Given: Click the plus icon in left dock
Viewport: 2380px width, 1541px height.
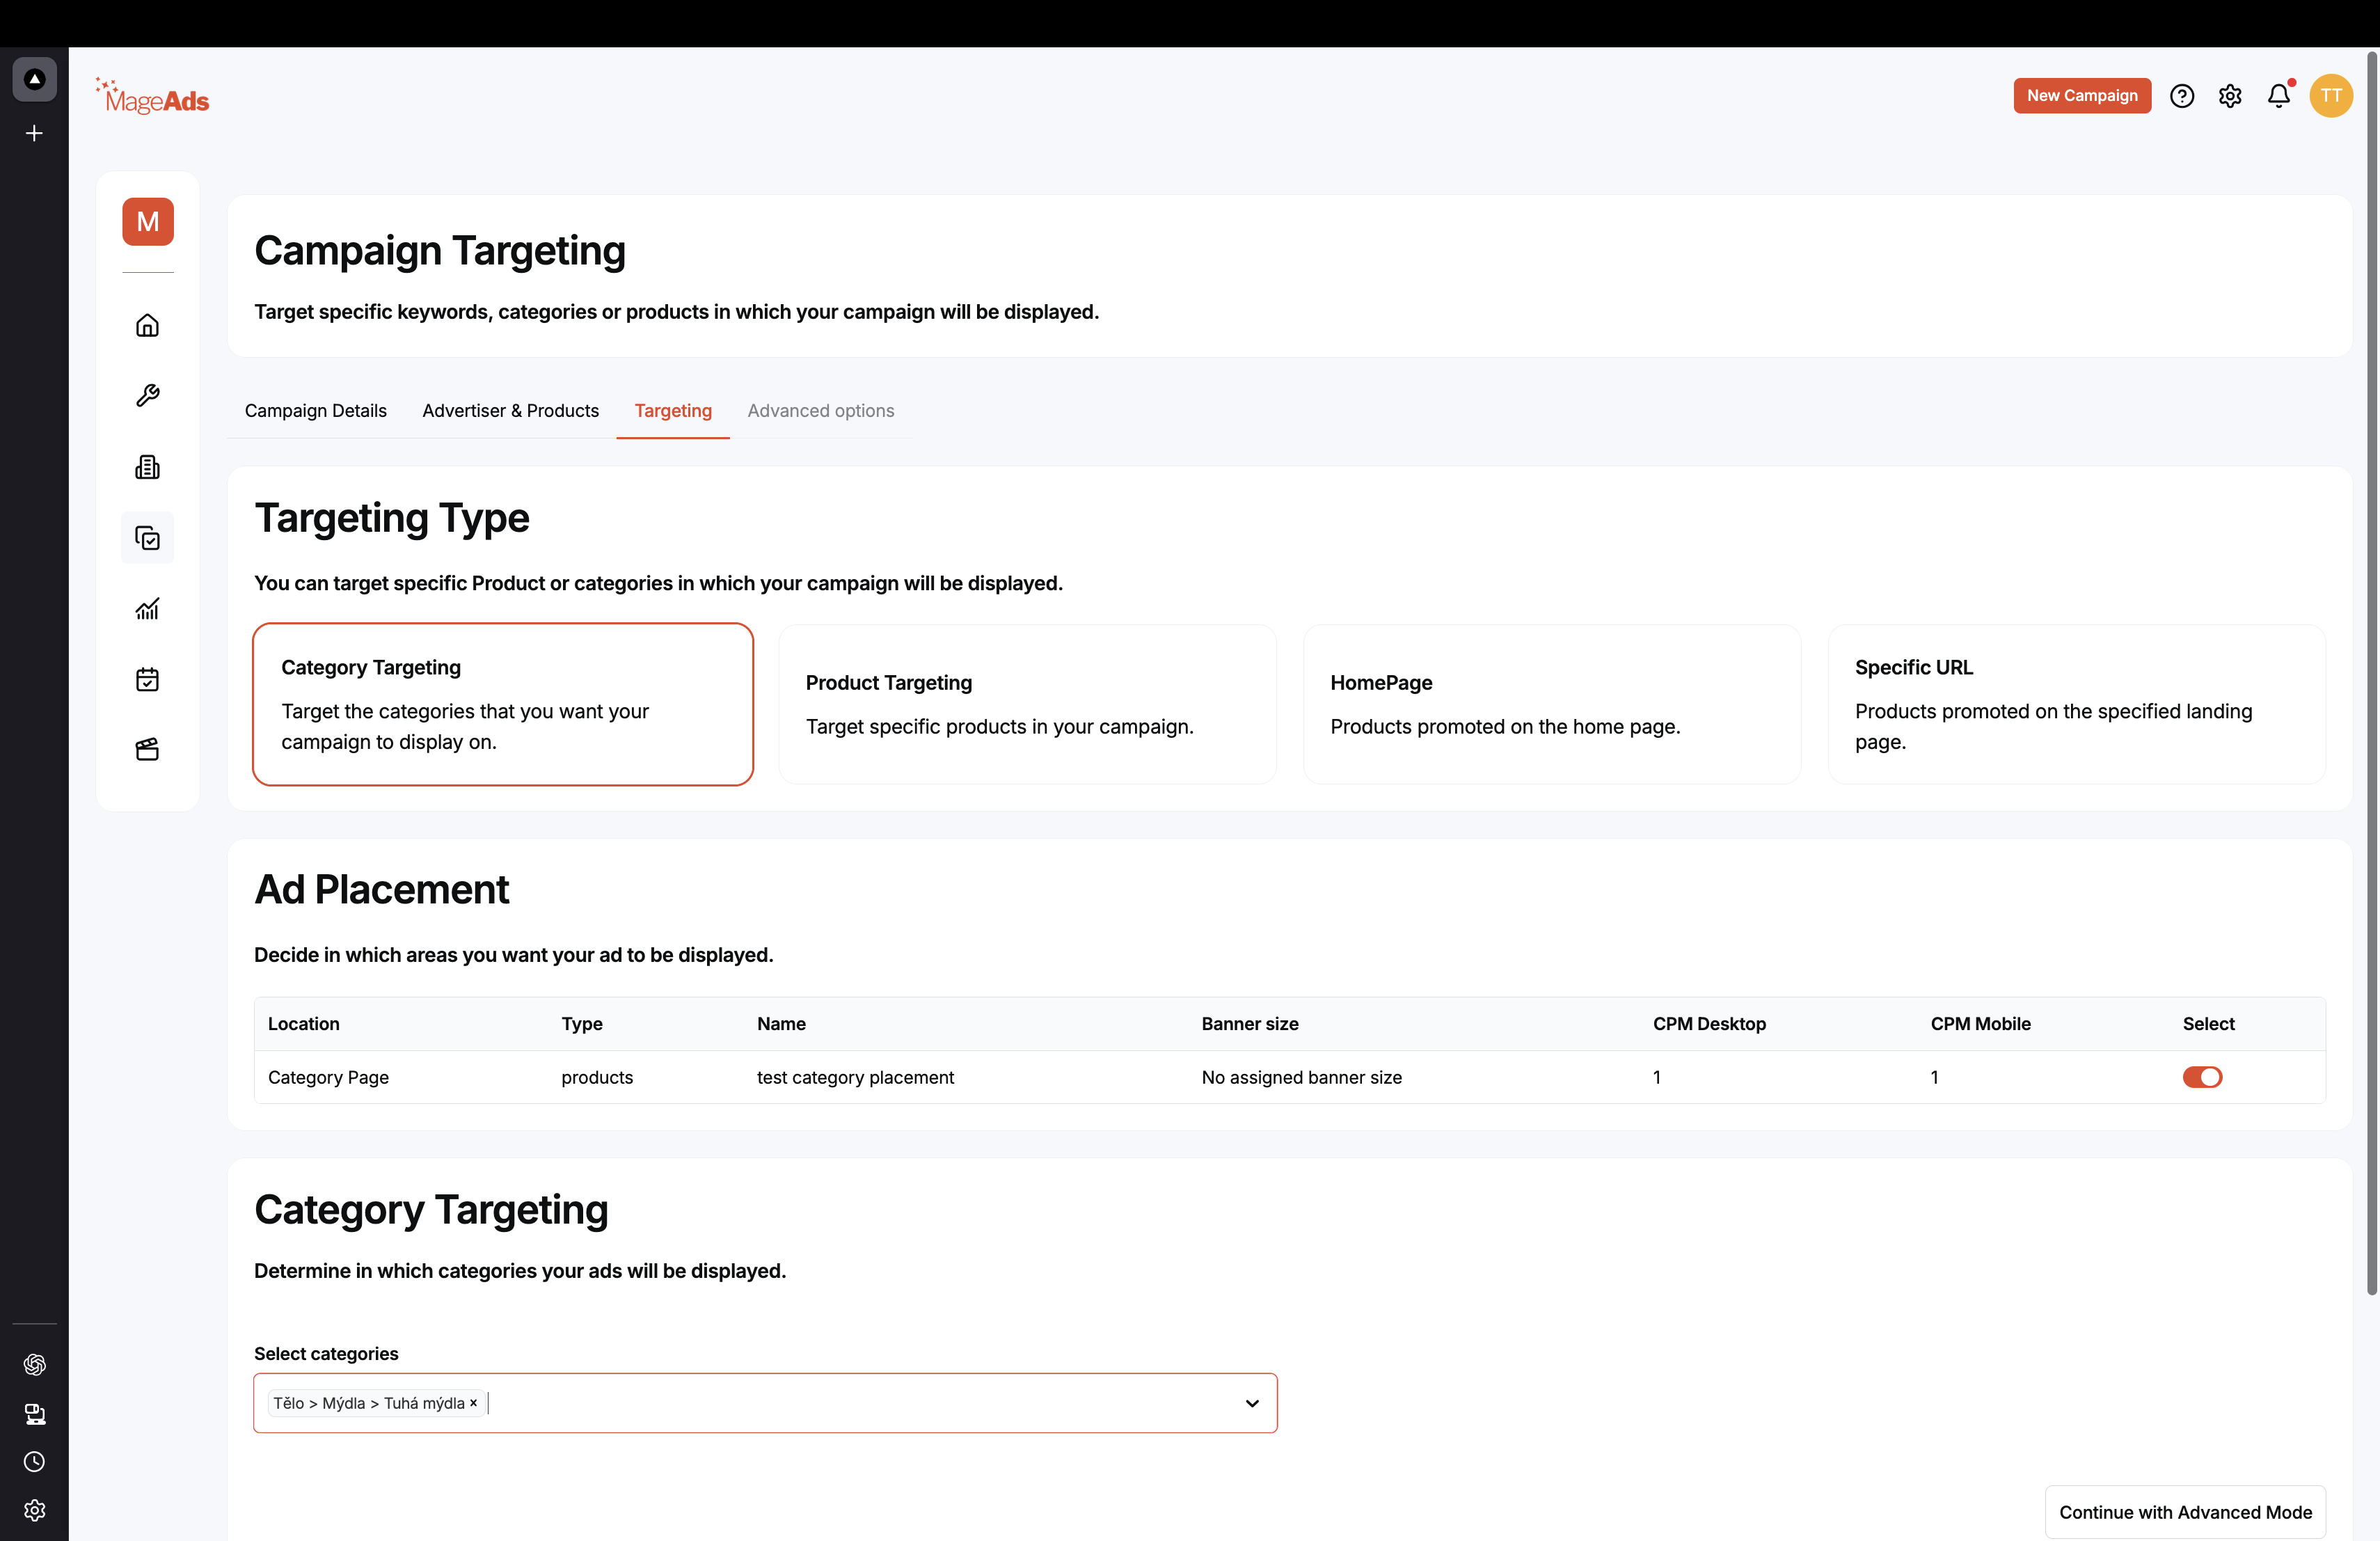Looking at the screenshot, I should 34,133.
